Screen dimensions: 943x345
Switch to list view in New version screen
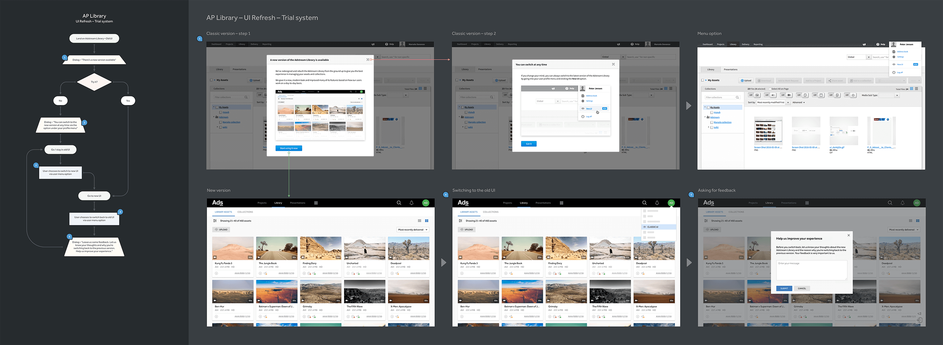point(419,221)
